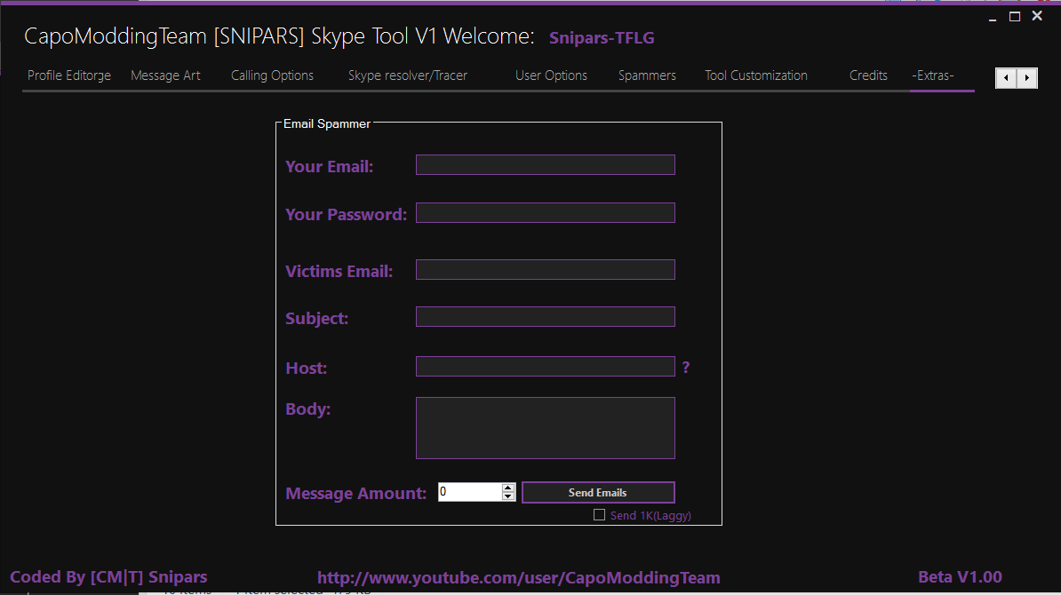Viewport: 1061px width, 595px height.
Task: Select the -Extras- tab
Action: [933, 75]
